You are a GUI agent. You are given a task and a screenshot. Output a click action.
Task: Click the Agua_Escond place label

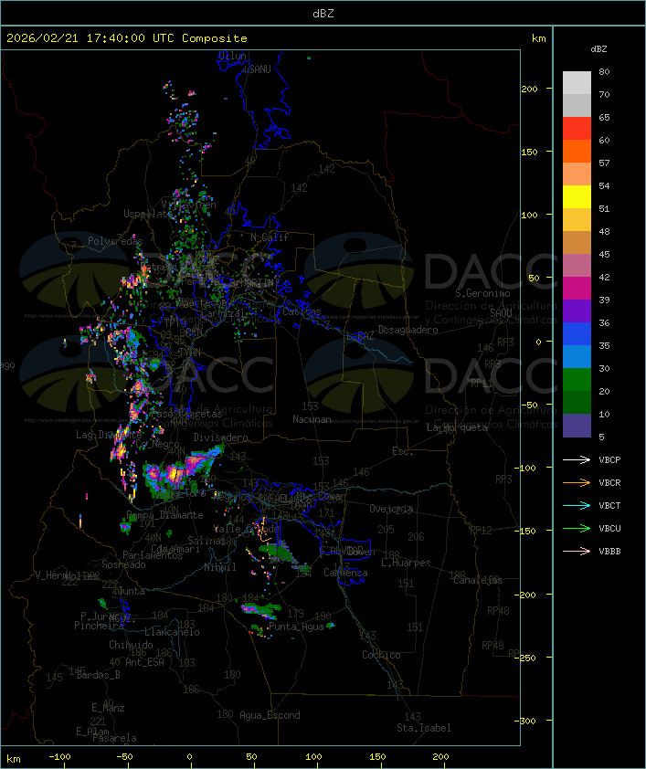[270, 715]
